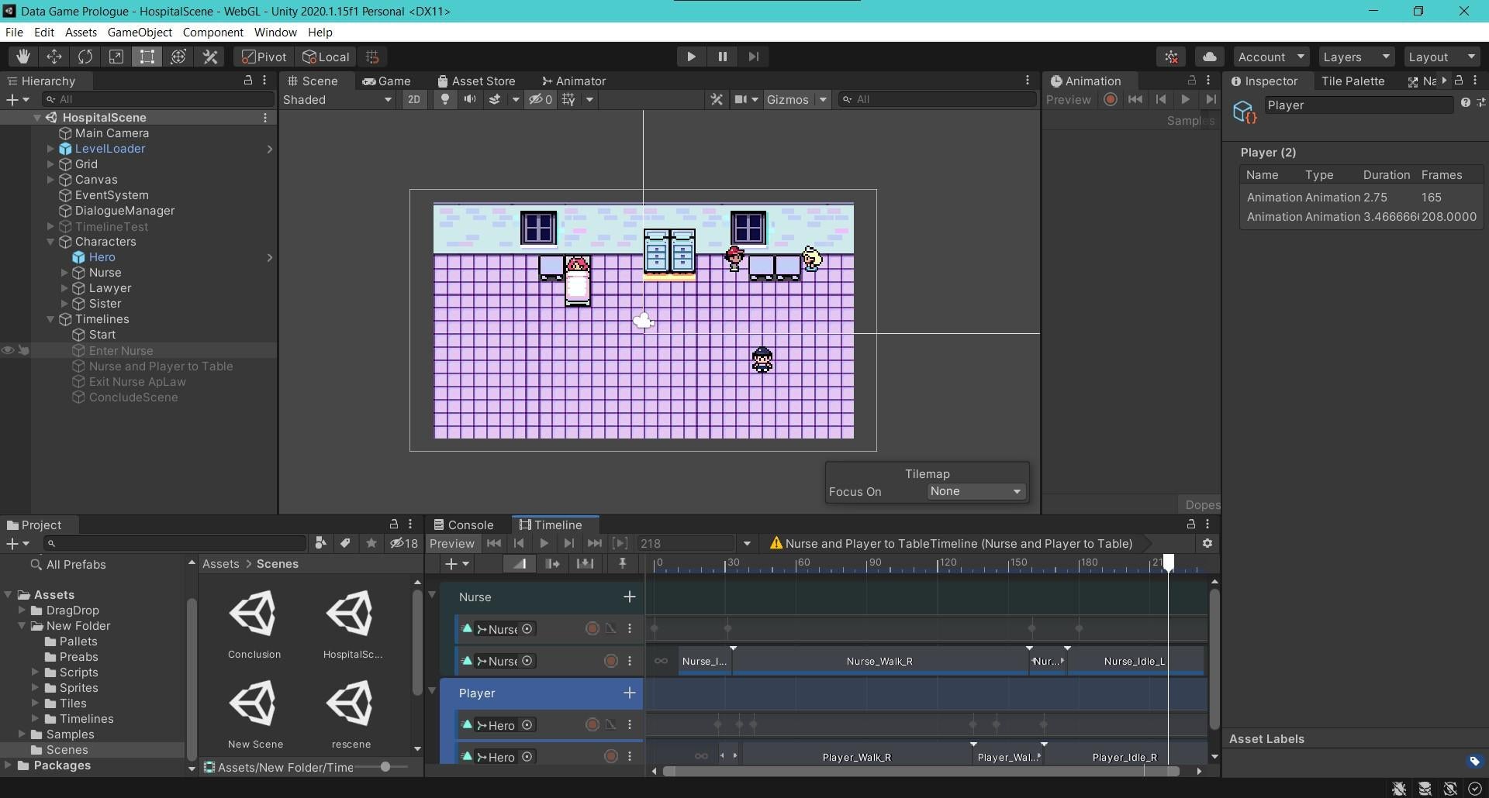This screenshot has height=798, width=1489.
Task: Toggle scene audio icon
Action: (x=470, y=99)
